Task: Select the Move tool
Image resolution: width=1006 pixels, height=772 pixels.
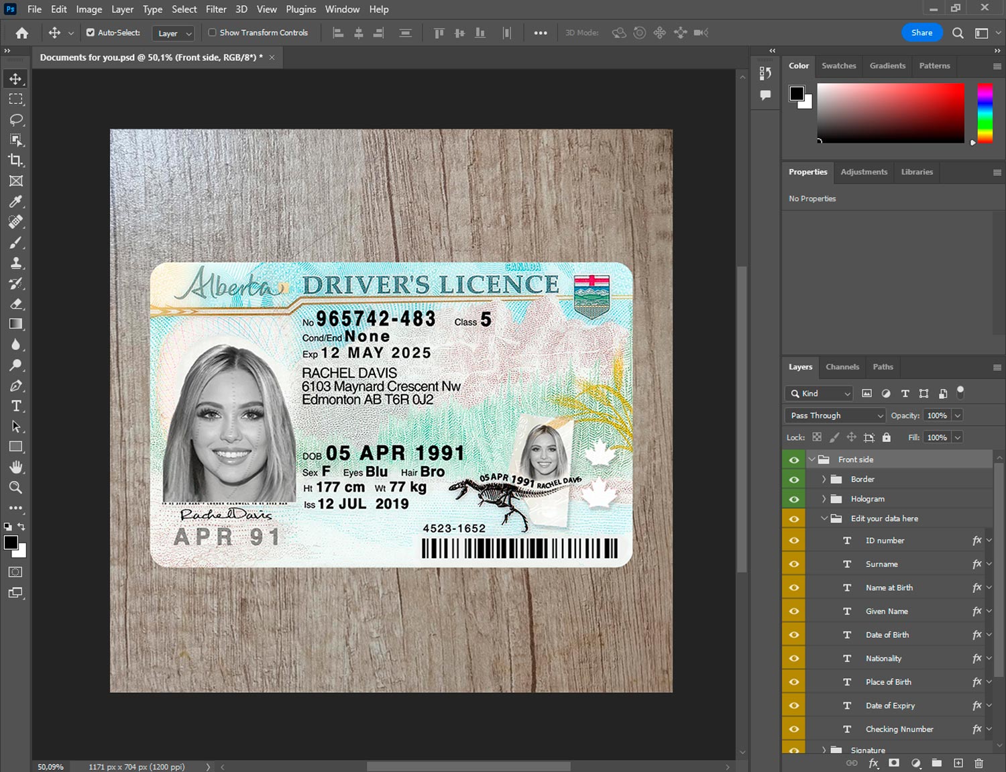Action: pos(15,78)
